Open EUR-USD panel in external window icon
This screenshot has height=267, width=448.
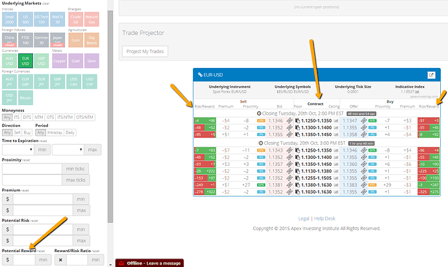point(430,75)
